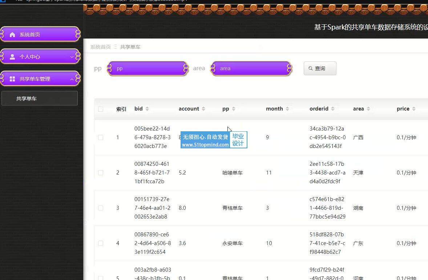The height and width of the screenshot is (280, 428).
Task: Sort table by account column arrows
Action: (203, 109)
